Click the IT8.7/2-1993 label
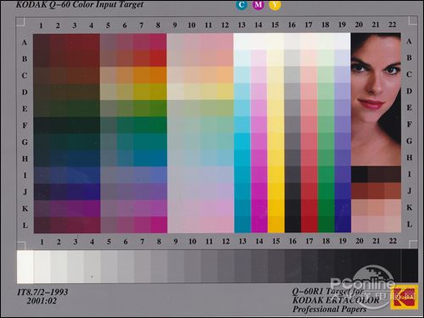 pos(42,292)
